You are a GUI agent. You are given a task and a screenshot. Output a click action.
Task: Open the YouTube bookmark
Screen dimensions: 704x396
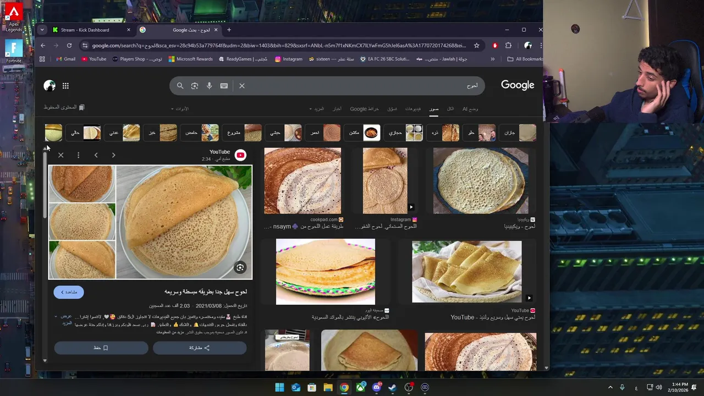[94, 59]
